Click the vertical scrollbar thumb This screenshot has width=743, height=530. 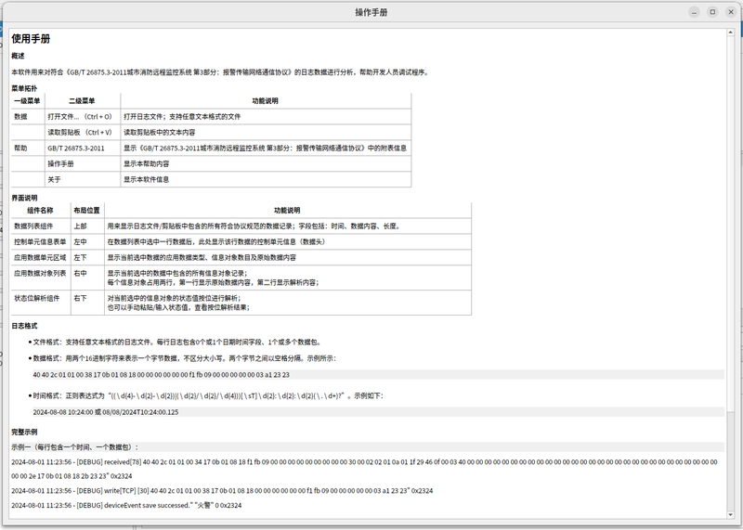pos(730,459)
